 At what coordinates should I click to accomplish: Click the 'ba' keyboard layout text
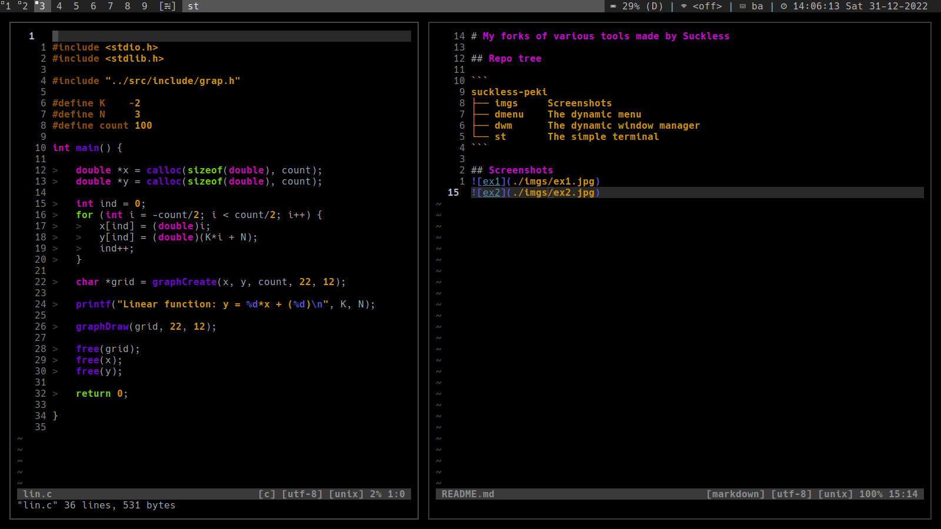tap(758, 6)
